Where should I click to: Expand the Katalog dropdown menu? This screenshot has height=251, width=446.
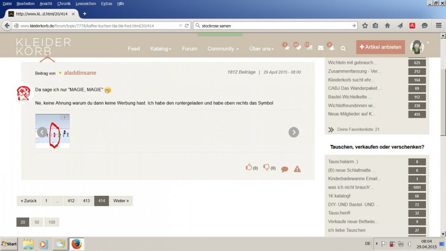pyautogui.click(x=161, y=49)
